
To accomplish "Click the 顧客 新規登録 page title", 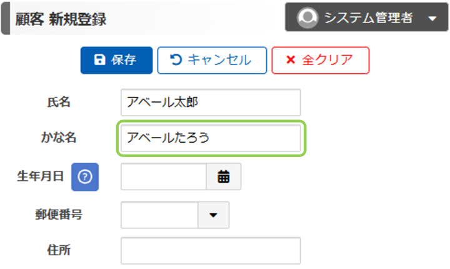I will point(61,19).
